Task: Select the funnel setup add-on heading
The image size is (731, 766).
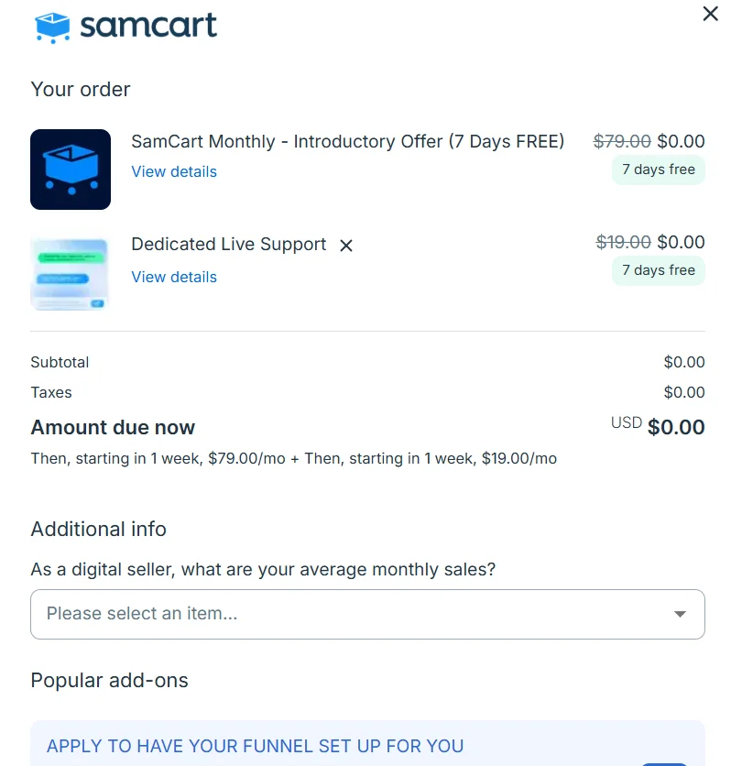Action: pyautogui.click(x=255, y=746)
